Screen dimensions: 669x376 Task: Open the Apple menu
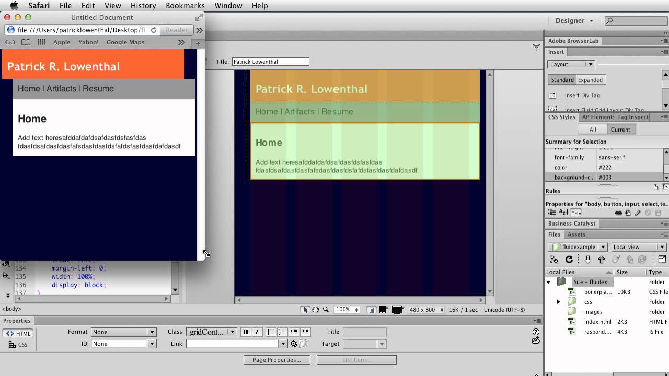click(14, 6)
